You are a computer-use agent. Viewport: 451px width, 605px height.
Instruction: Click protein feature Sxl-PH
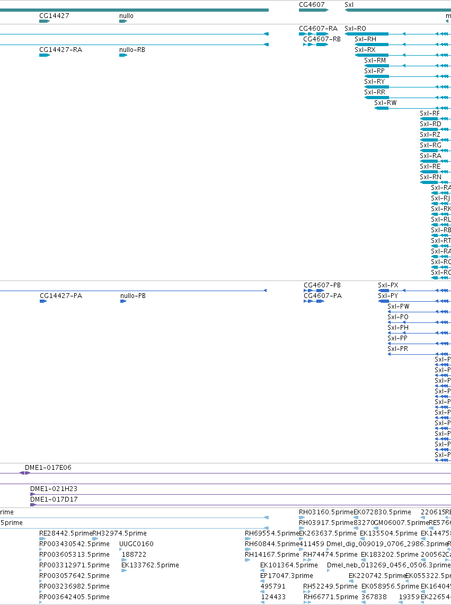398,328
